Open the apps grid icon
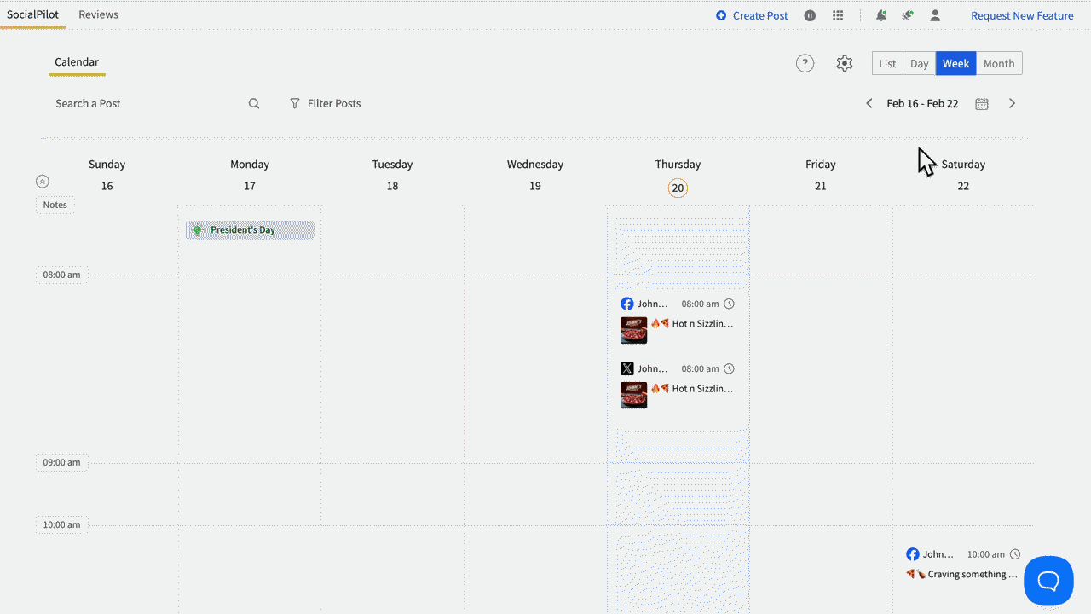 [x=838, y=15]
